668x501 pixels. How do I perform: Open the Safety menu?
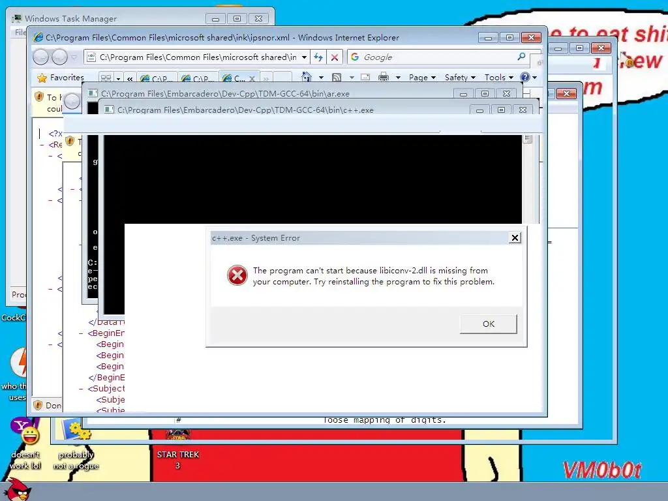point(460,78)
